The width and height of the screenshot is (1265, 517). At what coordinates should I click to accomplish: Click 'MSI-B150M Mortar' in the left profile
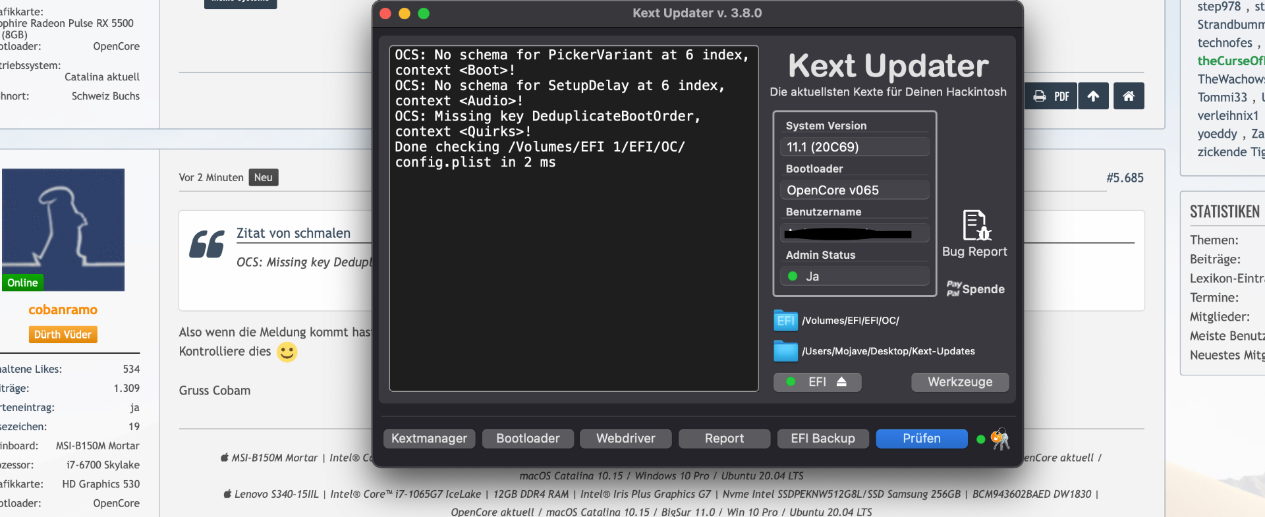[98, 446]
